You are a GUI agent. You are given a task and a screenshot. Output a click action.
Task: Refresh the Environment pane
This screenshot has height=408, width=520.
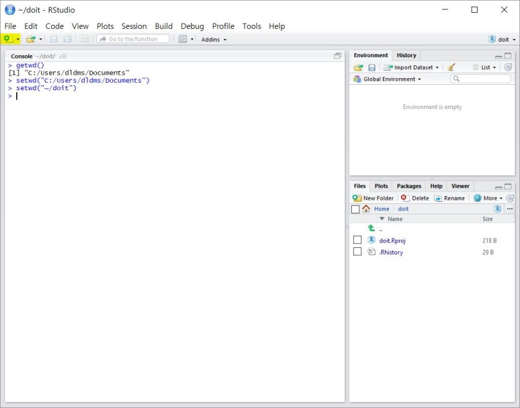click(x=508, y=67)
